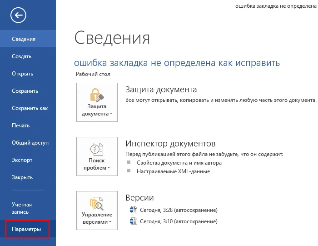
Task: Click the large Сведения page heading
Action: click(112, 38)
